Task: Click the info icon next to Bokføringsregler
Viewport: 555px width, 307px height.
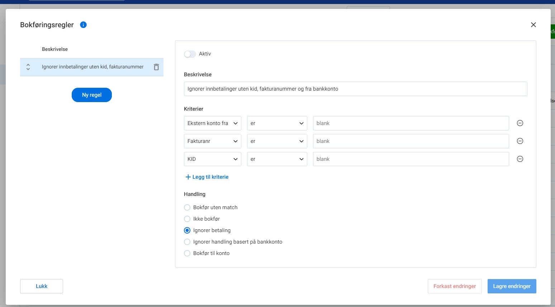Action: point(83,25)
